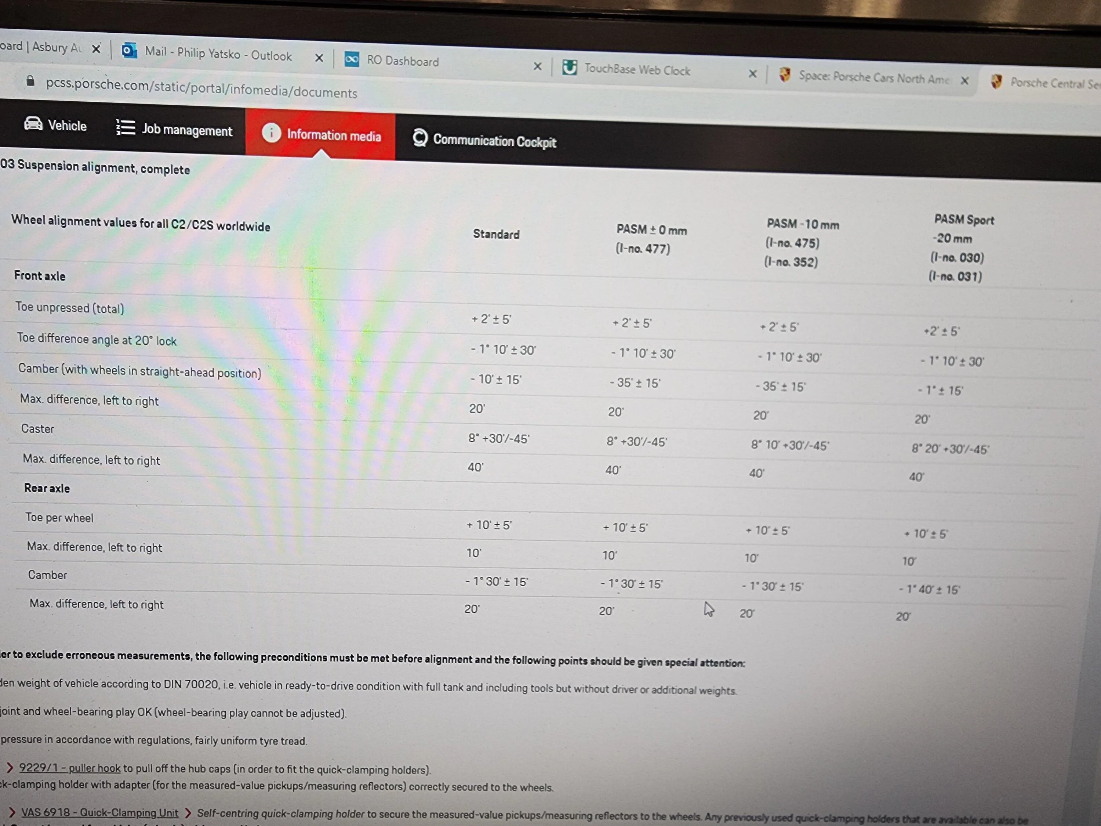Click the Information media info icon
Image resolution: width=1101 pixels, height=826 pixels.
point(271,133)
